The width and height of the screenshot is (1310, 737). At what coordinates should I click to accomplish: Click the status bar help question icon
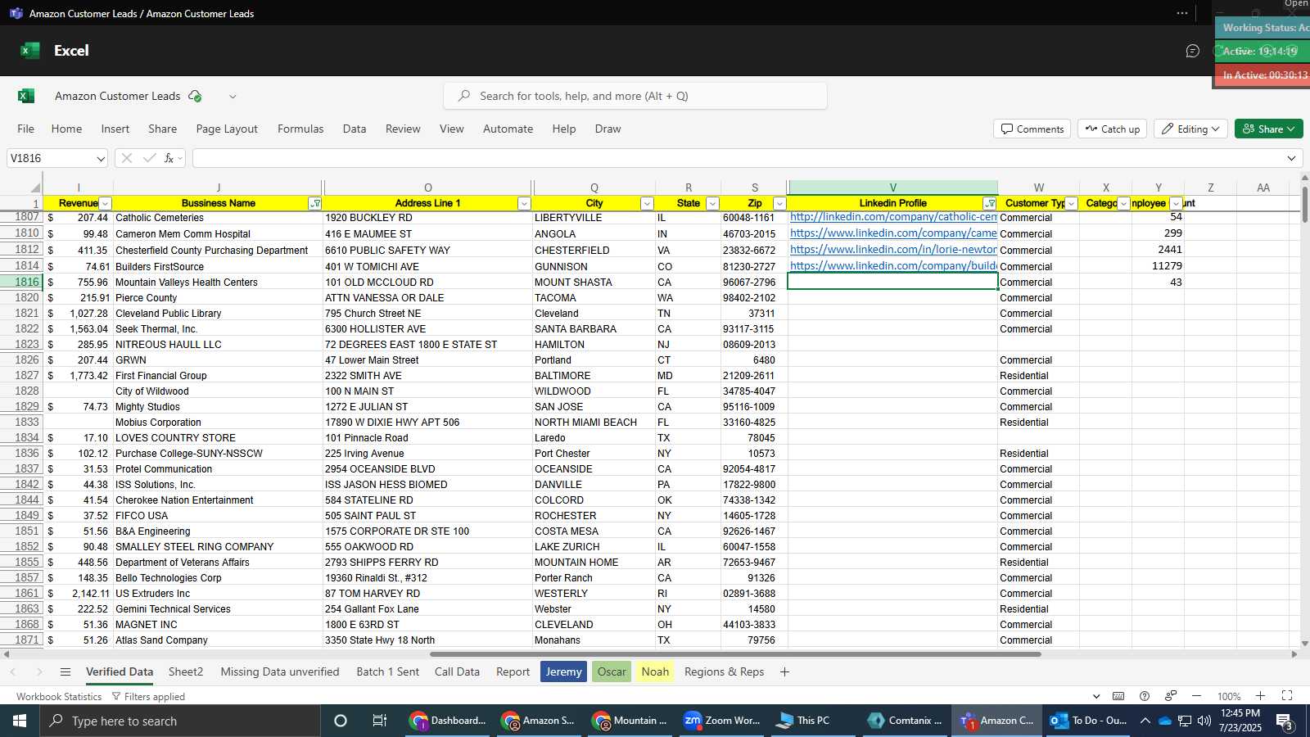(x=1145, y=696)
